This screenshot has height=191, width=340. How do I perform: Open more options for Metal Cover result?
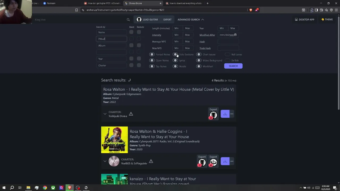pos(232,114)
